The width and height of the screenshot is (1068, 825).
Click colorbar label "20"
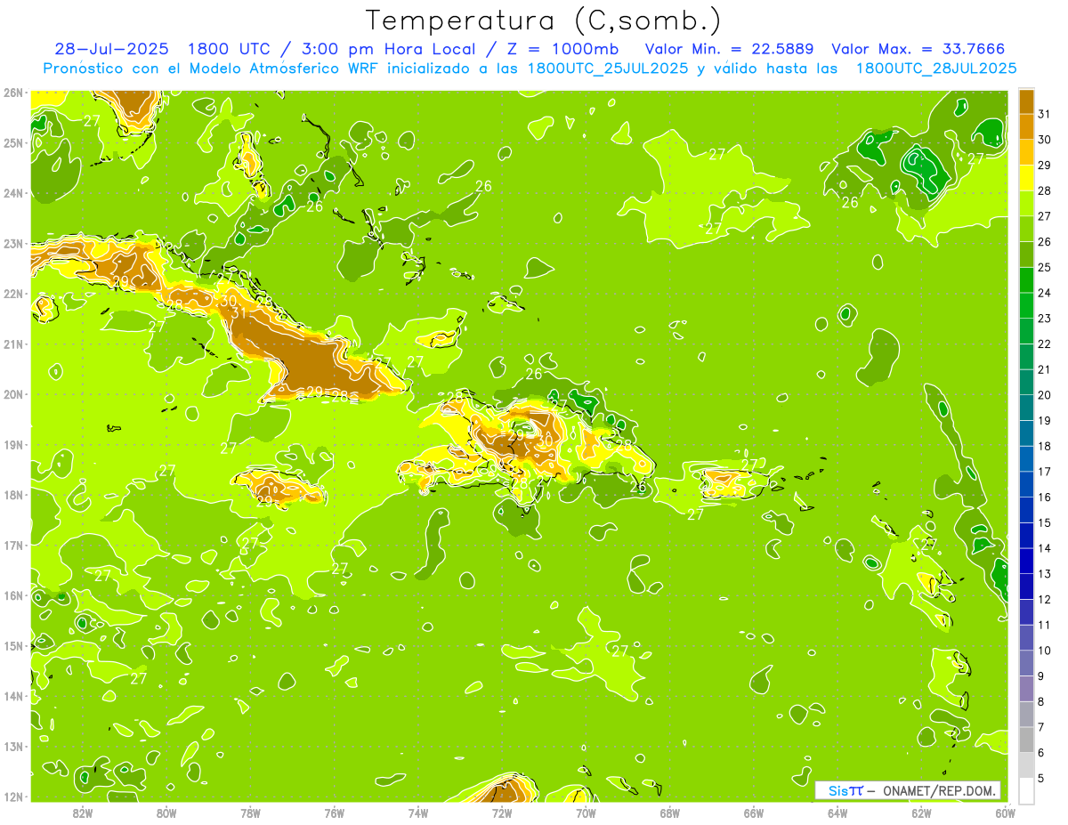(1045, 395)
